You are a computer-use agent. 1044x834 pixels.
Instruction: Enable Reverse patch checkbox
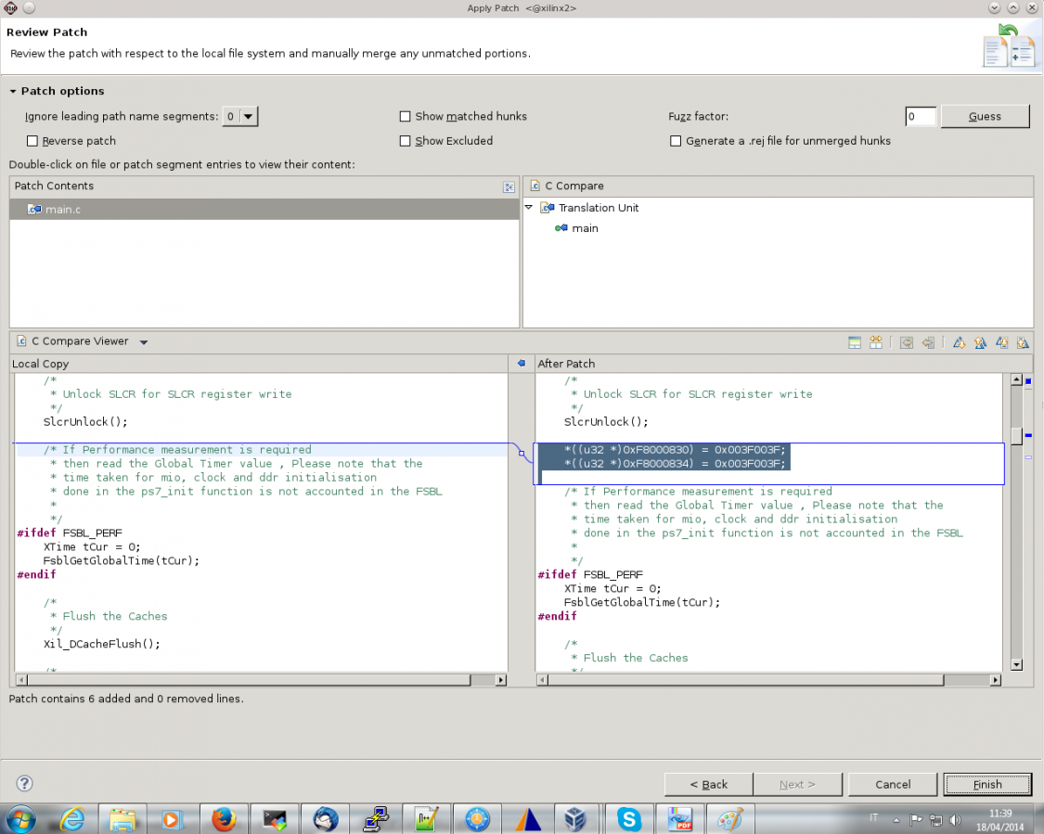(x=33, y=141)
